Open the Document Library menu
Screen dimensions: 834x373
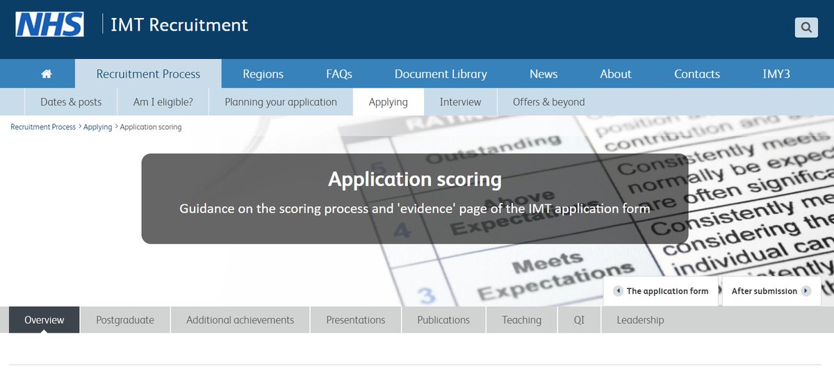441,74
